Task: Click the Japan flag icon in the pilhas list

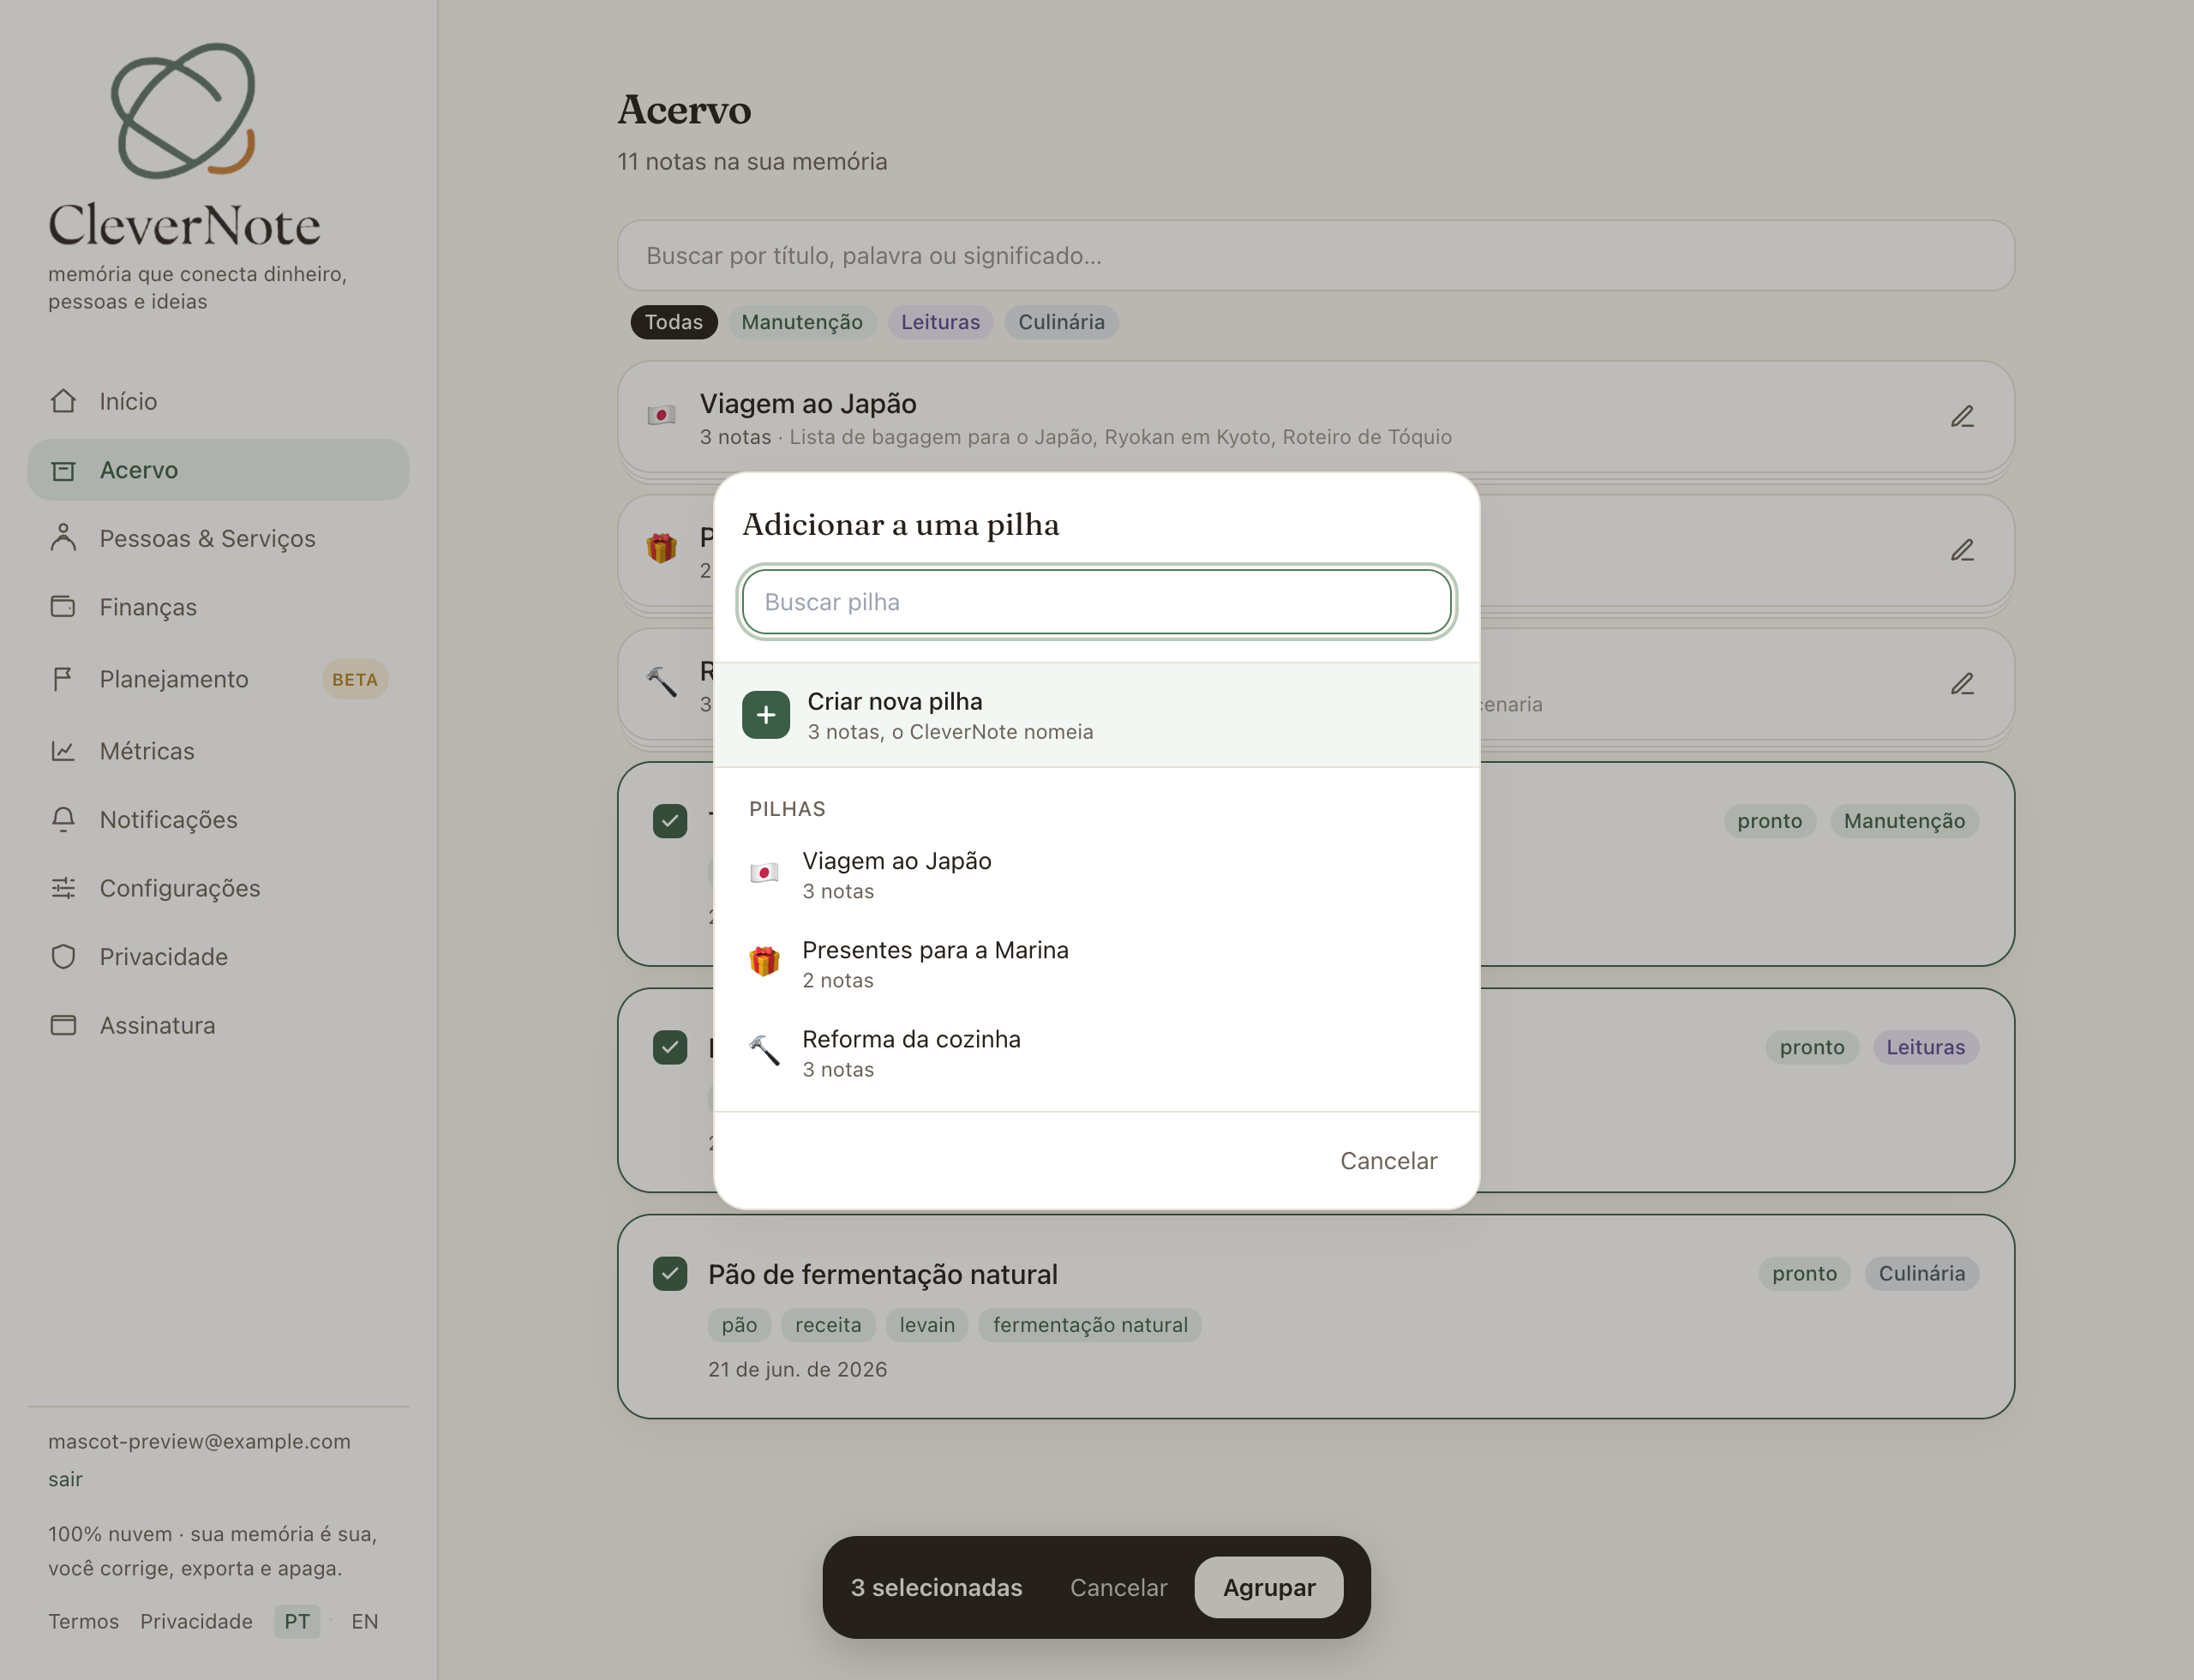Action: pos(765,874)
